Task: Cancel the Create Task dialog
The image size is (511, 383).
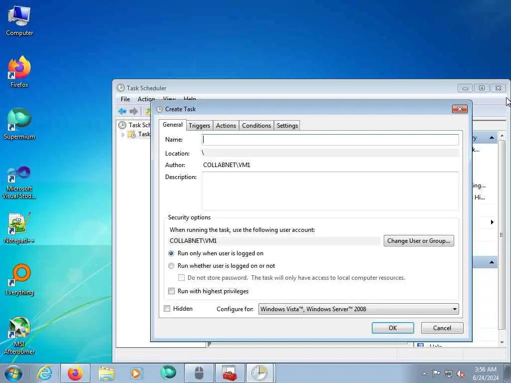Action: 442,328
